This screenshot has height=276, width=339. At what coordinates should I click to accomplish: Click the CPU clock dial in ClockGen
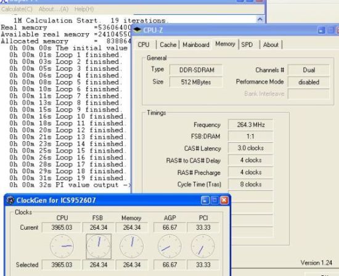[x=62, y=246]
